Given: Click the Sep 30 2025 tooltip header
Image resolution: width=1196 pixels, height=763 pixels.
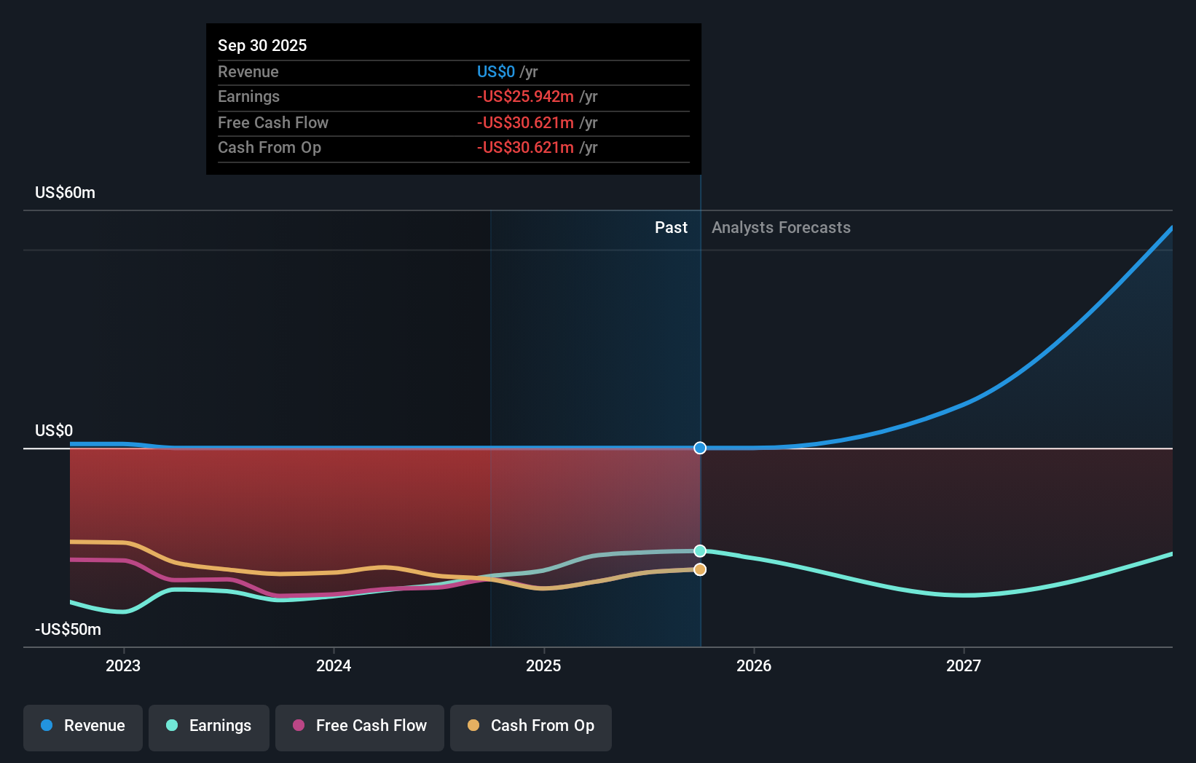Looking at the screenshot, I should pos(262,44).
